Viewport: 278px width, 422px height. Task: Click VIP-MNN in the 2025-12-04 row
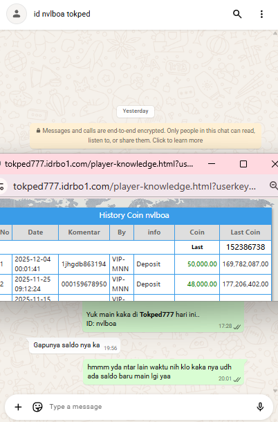click(120, 264)
